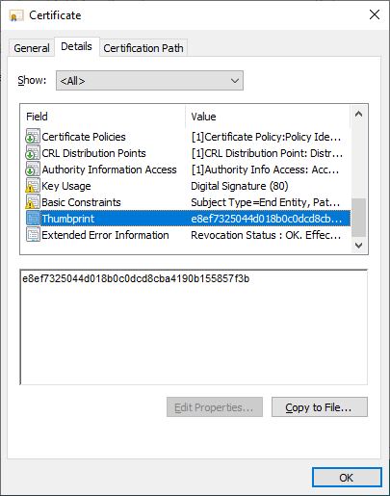
Task: Click the disabled Edit Properties button
Action: tap(215, 407)
